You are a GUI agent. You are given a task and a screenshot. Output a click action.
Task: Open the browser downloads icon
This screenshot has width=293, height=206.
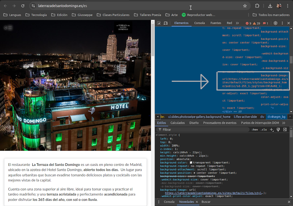[270, 6]
